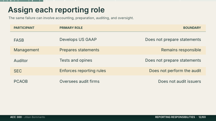The height and width of the screenshot is (121, 216).
Task: Click the author name 'Jillian Bommarito'
Action: [x=34, y=117]
